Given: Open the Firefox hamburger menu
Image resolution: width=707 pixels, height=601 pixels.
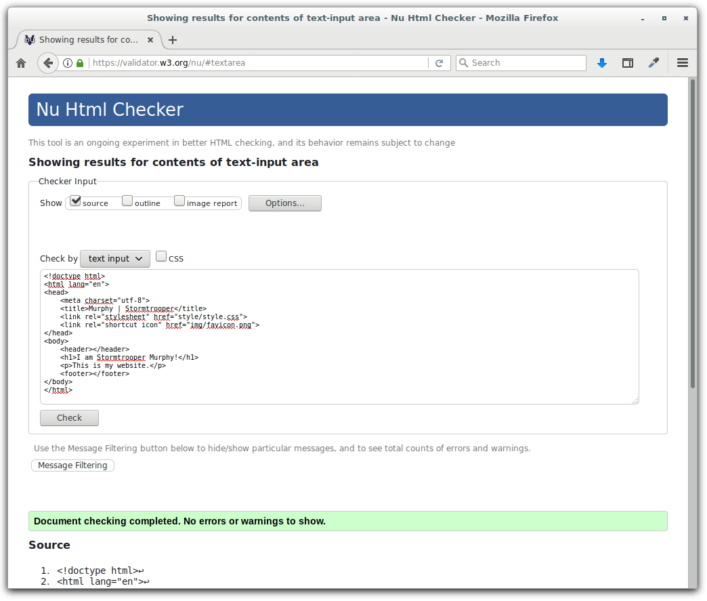Looking at the screenshot, I should pos(683,63).
